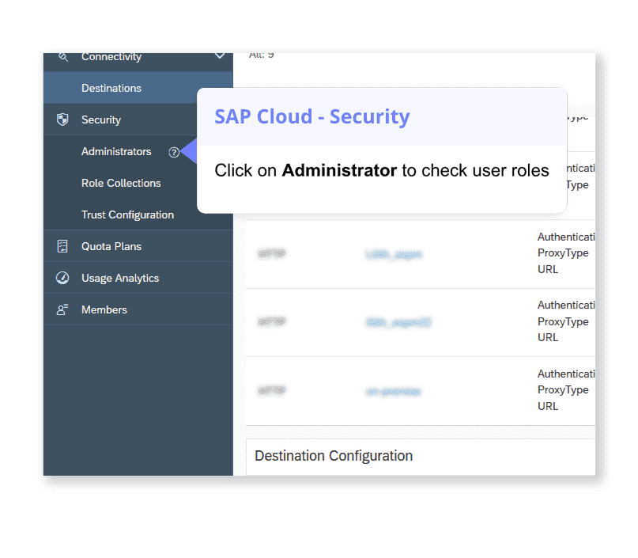Click the Connectivity wrench icon
This screenshot has width=638, height=558.
pos(62,57)
